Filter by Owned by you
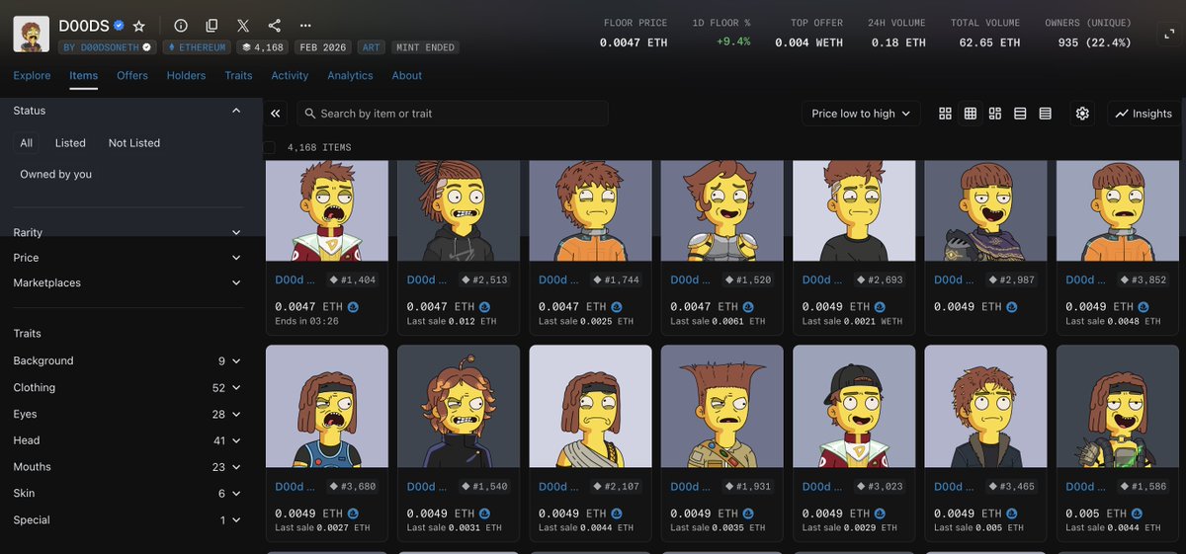1186x554 pixels. click(56, 174)
